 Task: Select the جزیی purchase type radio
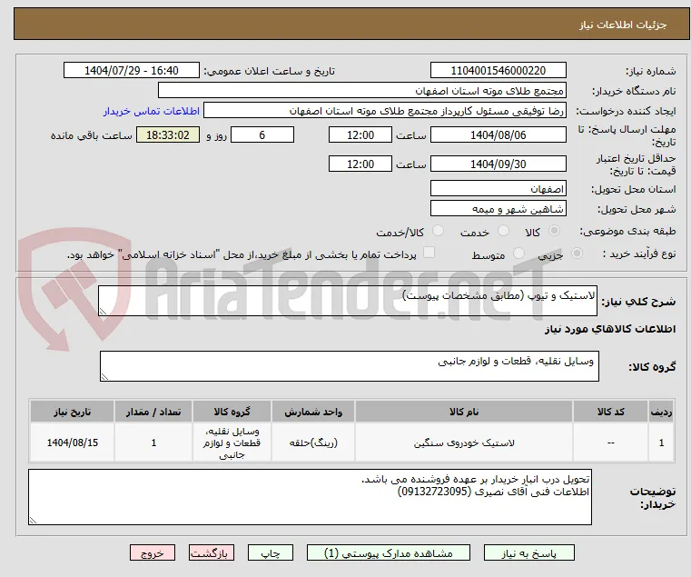pyautogui.click(x=577, y=254)
